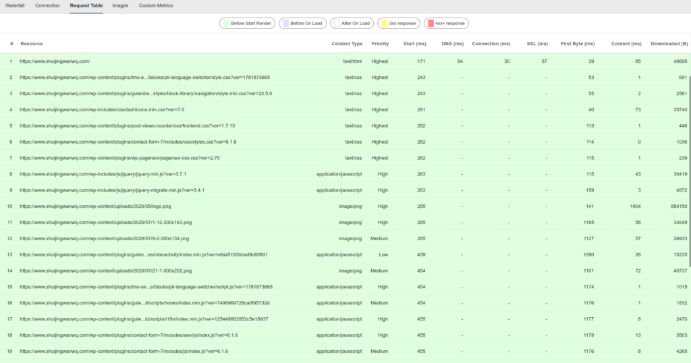Click the 1904 content time cell

[x=635, y=206]
